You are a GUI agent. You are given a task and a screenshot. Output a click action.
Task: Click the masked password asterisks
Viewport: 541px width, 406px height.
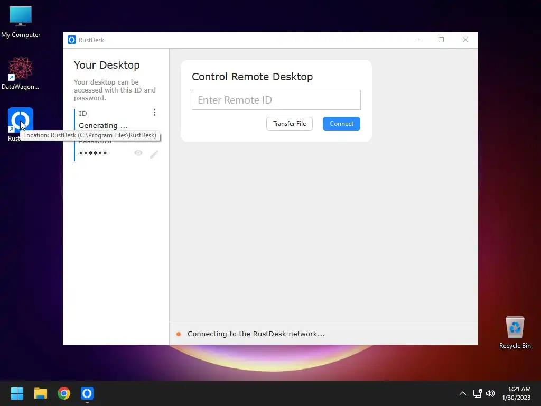[x=93, y=154]
